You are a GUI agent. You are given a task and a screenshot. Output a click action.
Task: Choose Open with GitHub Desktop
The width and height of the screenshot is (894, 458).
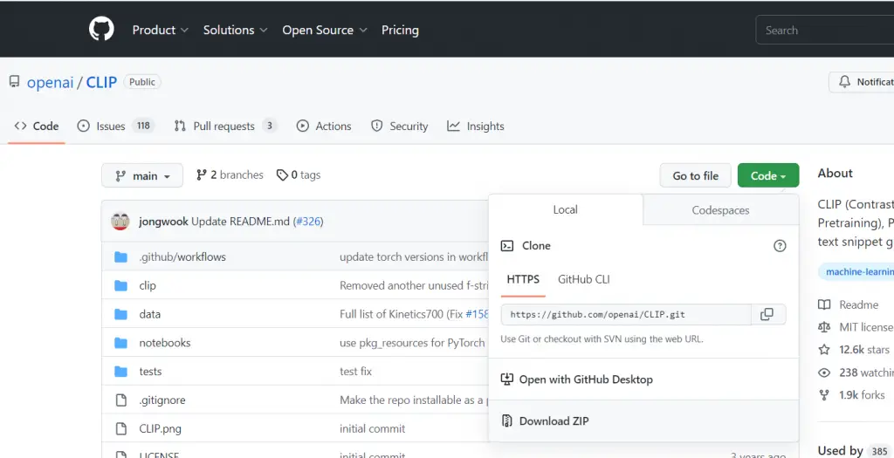(x=585, y=379)
